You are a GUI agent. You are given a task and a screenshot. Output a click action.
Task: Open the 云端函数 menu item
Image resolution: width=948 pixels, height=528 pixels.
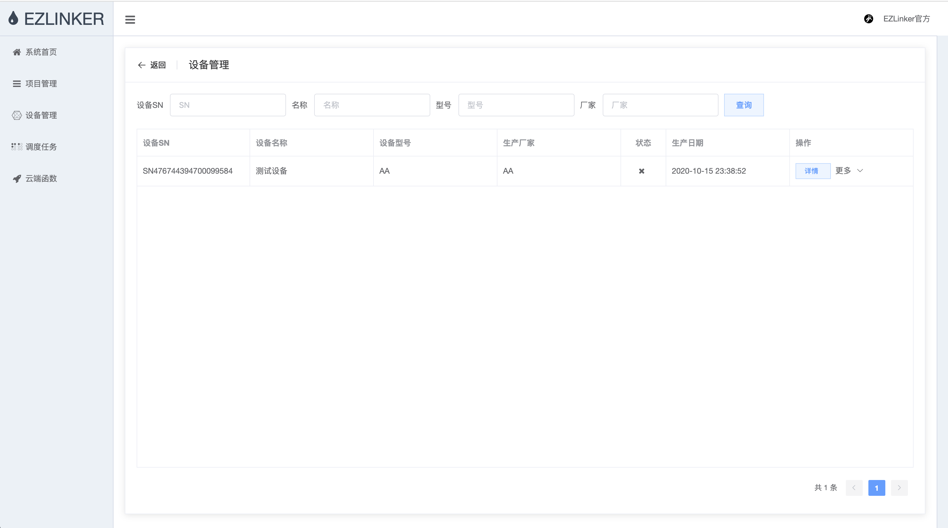(x=41, y=179)
